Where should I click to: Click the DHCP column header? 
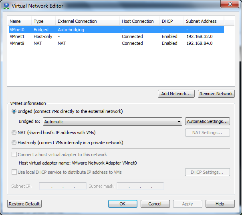coord(171,21)
